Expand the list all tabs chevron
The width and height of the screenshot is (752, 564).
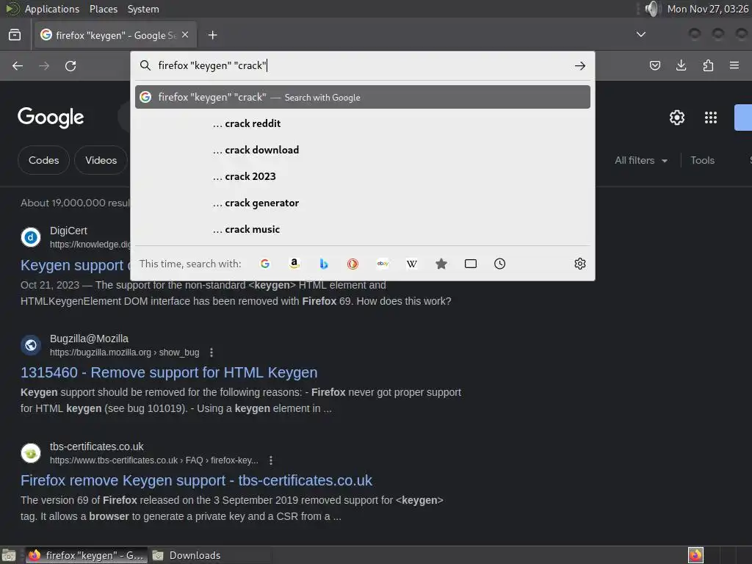[640, 35]
